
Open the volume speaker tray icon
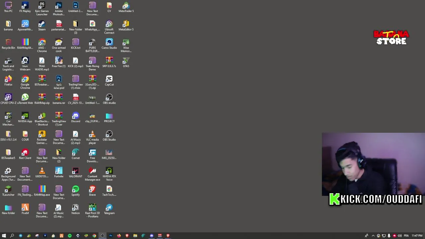[399, 236]
